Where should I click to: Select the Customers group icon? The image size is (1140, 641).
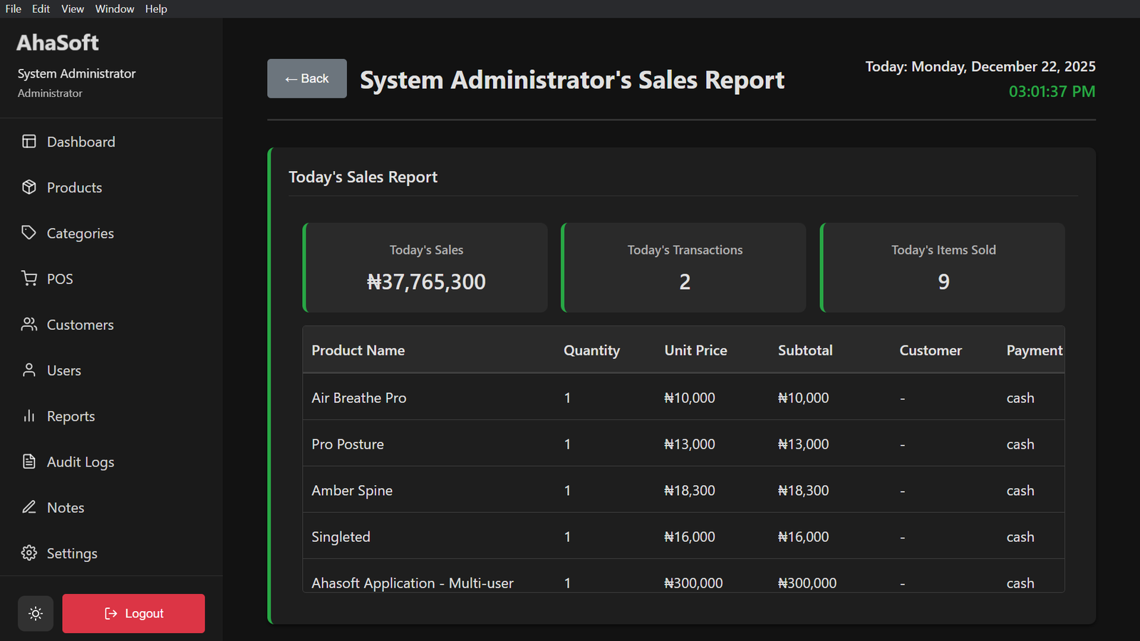click(x=29, y=324)
